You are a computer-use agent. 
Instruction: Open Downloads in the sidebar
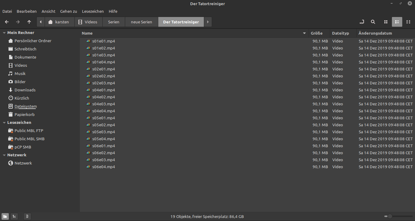coord(25,90)
